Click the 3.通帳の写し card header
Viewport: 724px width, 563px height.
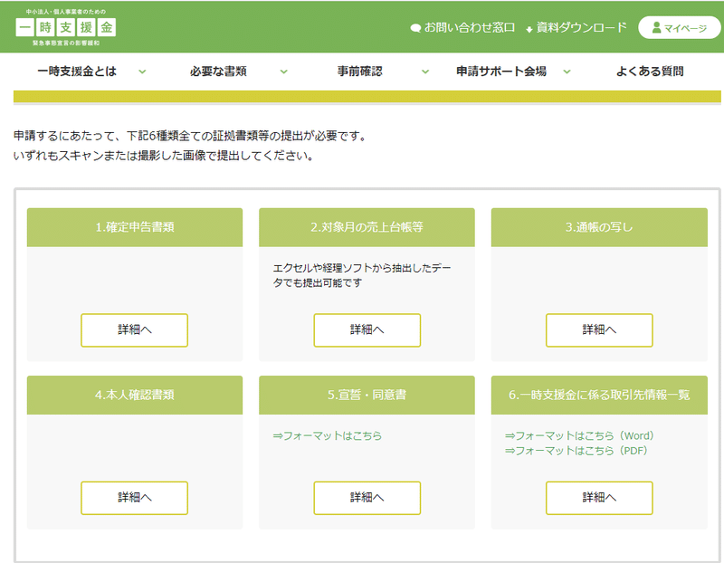click(x=599, y=227)
